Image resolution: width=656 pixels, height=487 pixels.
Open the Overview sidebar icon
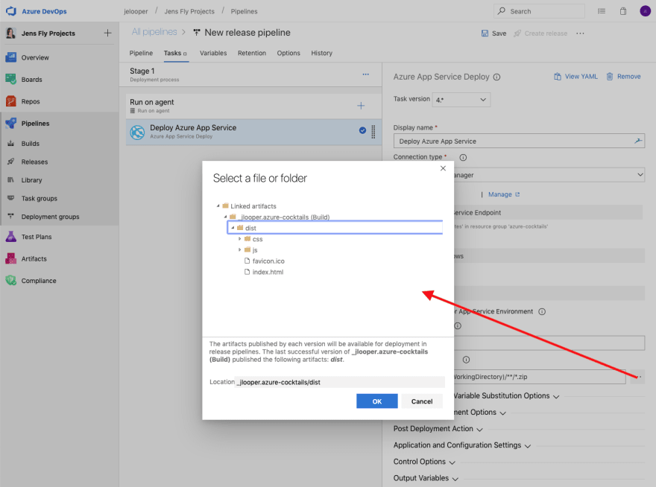(x=11, y=57)
